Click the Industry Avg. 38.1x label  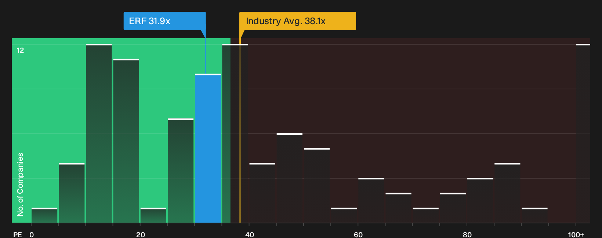tap(297, 21)
